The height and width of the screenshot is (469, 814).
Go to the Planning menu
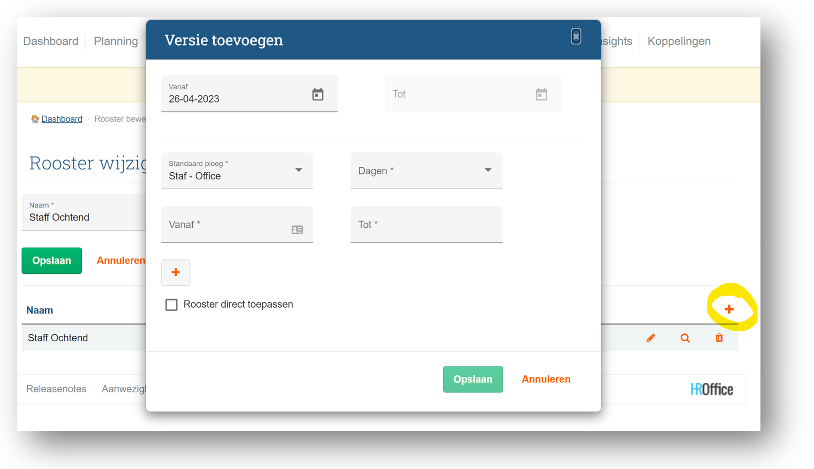pyautogui.click(x=116, y=41)
